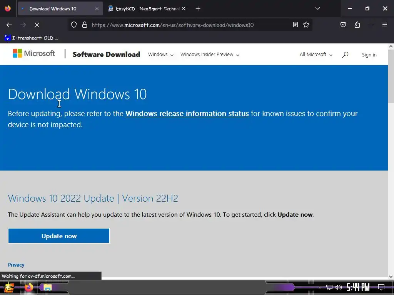Open File Explorer from the taskbar
The height and width of the screenshot is (295, 394).
(47, 287)
